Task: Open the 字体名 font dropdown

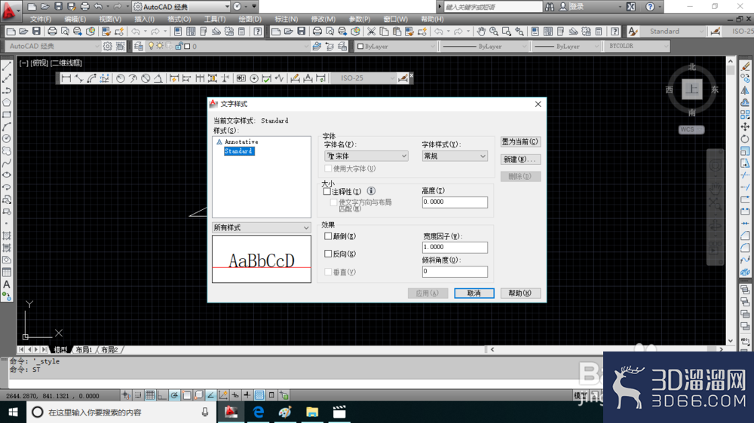Action: pyautogui.click(x=366, y=156)
